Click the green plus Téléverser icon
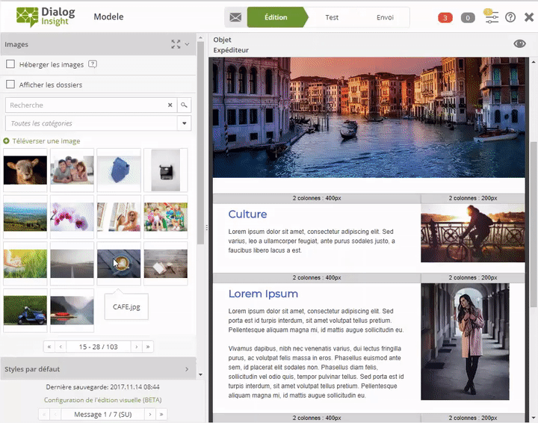 click(x=6, y=141)
